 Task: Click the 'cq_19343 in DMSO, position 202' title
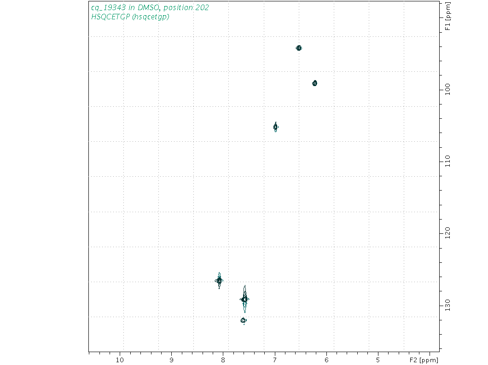[x=150, y=7]
